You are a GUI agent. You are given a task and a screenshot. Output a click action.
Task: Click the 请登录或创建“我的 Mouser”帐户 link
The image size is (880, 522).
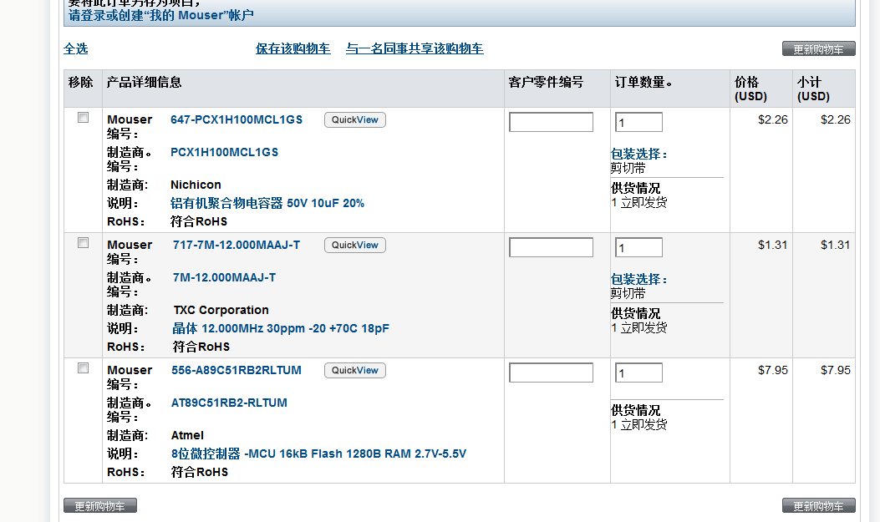[x=161, y=15]
